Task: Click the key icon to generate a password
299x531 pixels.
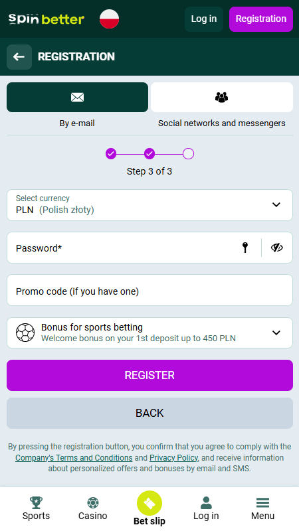Action: (x=245, y=248)
